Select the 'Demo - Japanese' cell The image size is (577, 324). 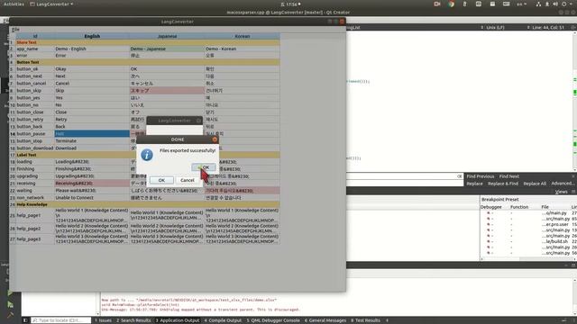tap(167, 49)
